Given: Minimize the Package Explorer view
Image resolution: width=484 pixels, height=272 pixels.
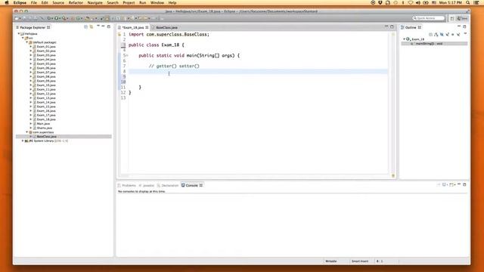Looking at the screenshot, I should click(103, 26).
